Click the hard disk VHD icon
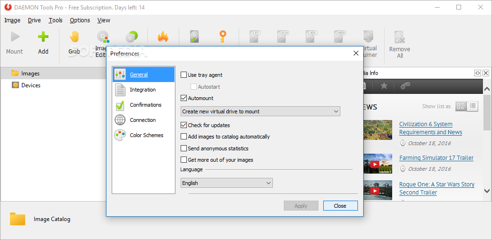The width and height of the screenshot is (492, 240). [194, 37]
